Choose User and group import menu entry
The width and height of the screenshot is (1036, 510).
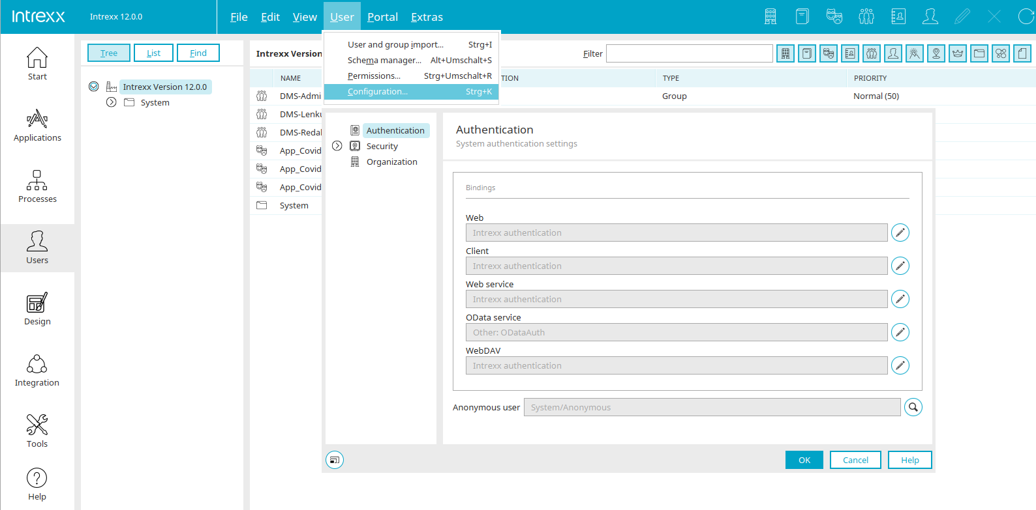tap(412, 44)
